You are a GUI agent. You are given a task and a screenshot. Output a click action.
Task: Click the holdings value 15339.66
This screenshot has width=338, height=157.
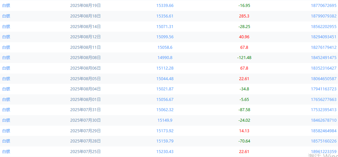coord(165,6)
